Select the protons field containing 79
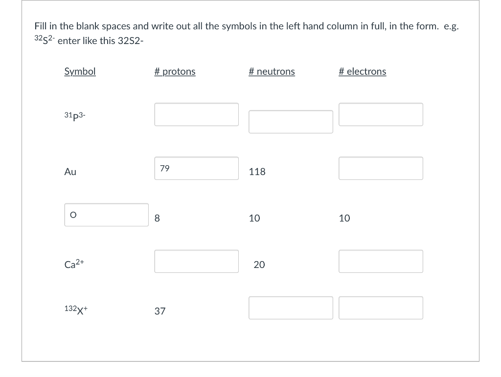This screenshot has height=377, width=501. click(196, 168)
